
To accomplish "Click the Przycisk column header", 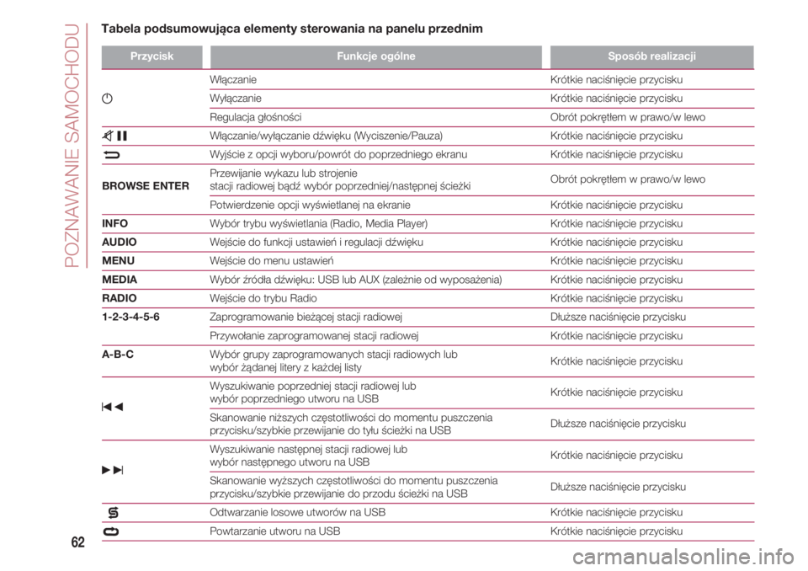I will tap(151, 56).
